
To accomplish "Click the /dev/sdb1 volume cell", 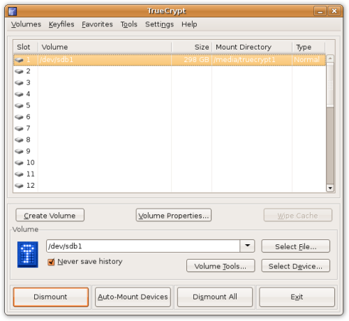I will point(105,60).
